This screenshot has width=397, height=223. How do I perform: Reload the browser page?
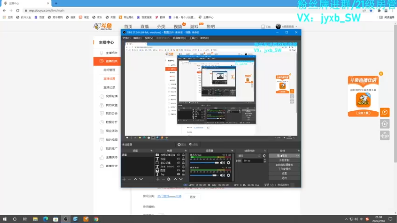pyautogui.click(x=18, y=10)
